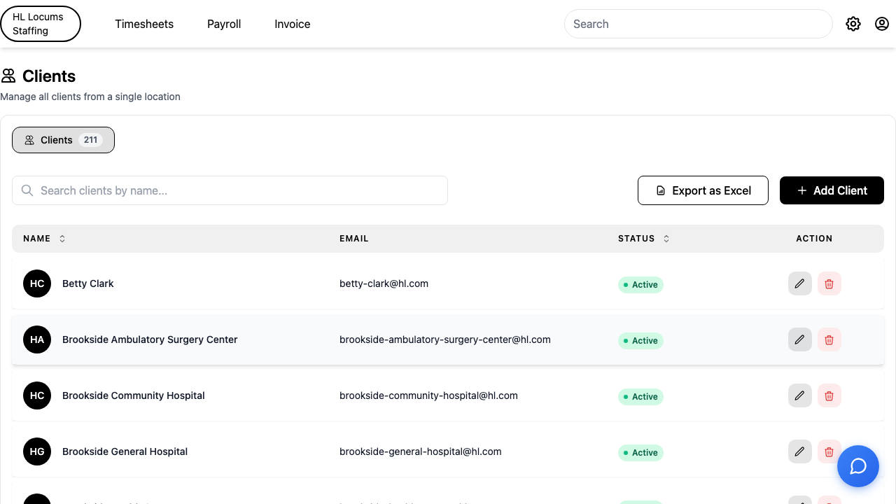This screenshot has height=504, width=896.
Task: Open the Timesheets menu
Action: [144, 24]
